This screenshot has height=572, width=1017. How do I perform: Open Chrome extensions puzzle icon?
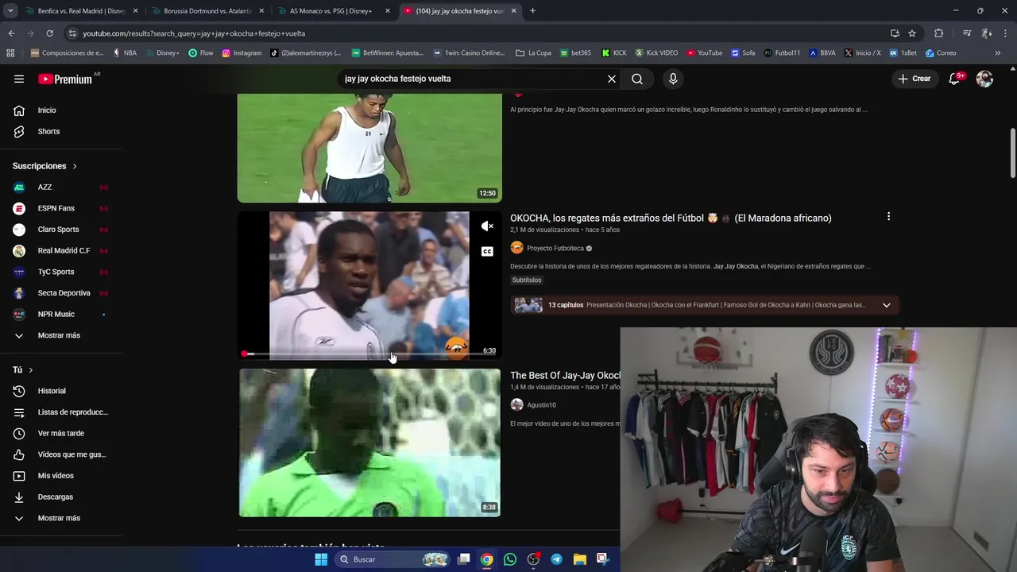click(x=939, y=33)
